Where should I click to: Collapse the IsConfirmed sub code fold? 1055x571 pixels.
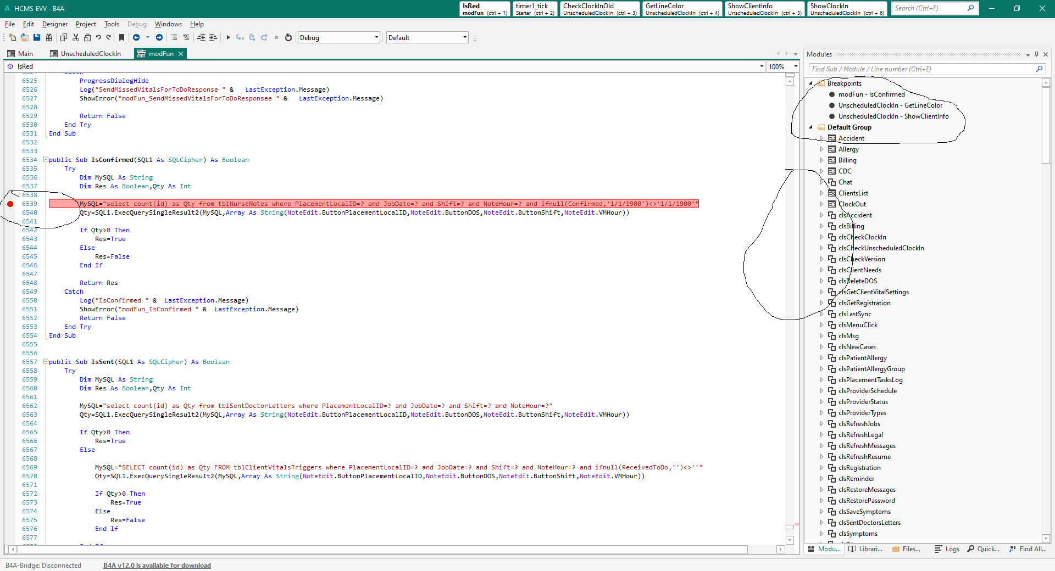tap(46, 160)
